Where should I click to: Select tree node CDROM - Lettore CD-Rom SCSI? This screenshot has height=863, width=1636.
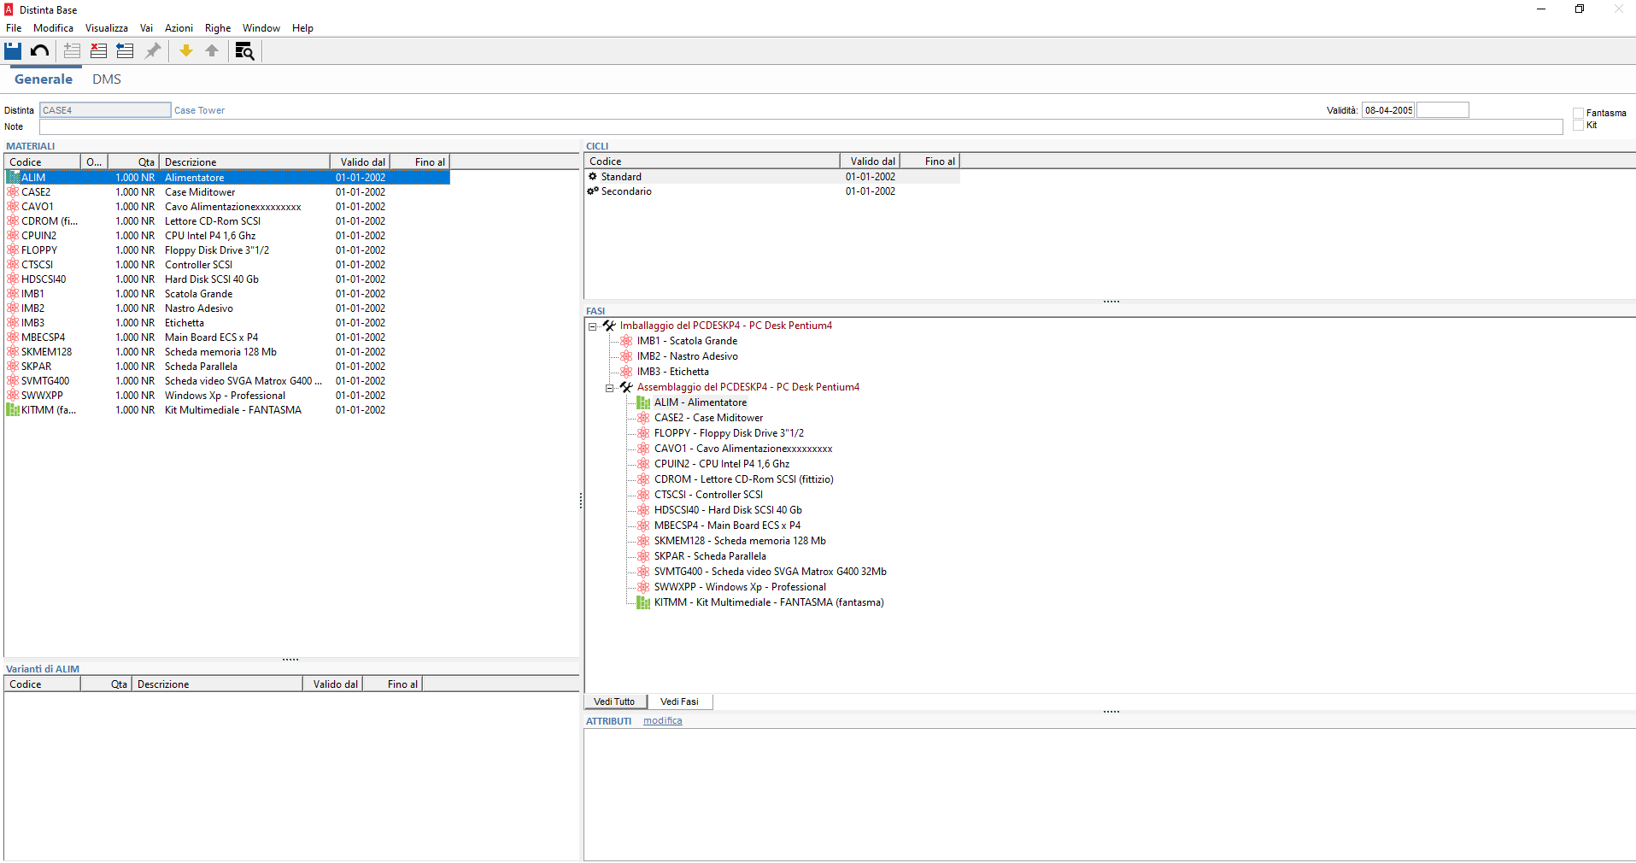click(743, 479)
